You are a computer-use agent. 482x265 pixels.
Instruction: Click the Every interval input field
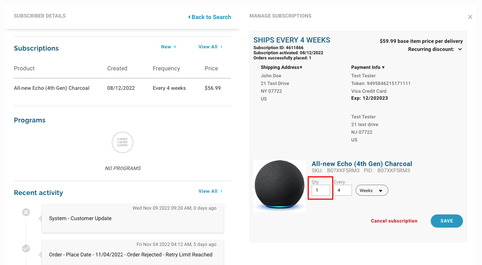(x=343, y=190)
